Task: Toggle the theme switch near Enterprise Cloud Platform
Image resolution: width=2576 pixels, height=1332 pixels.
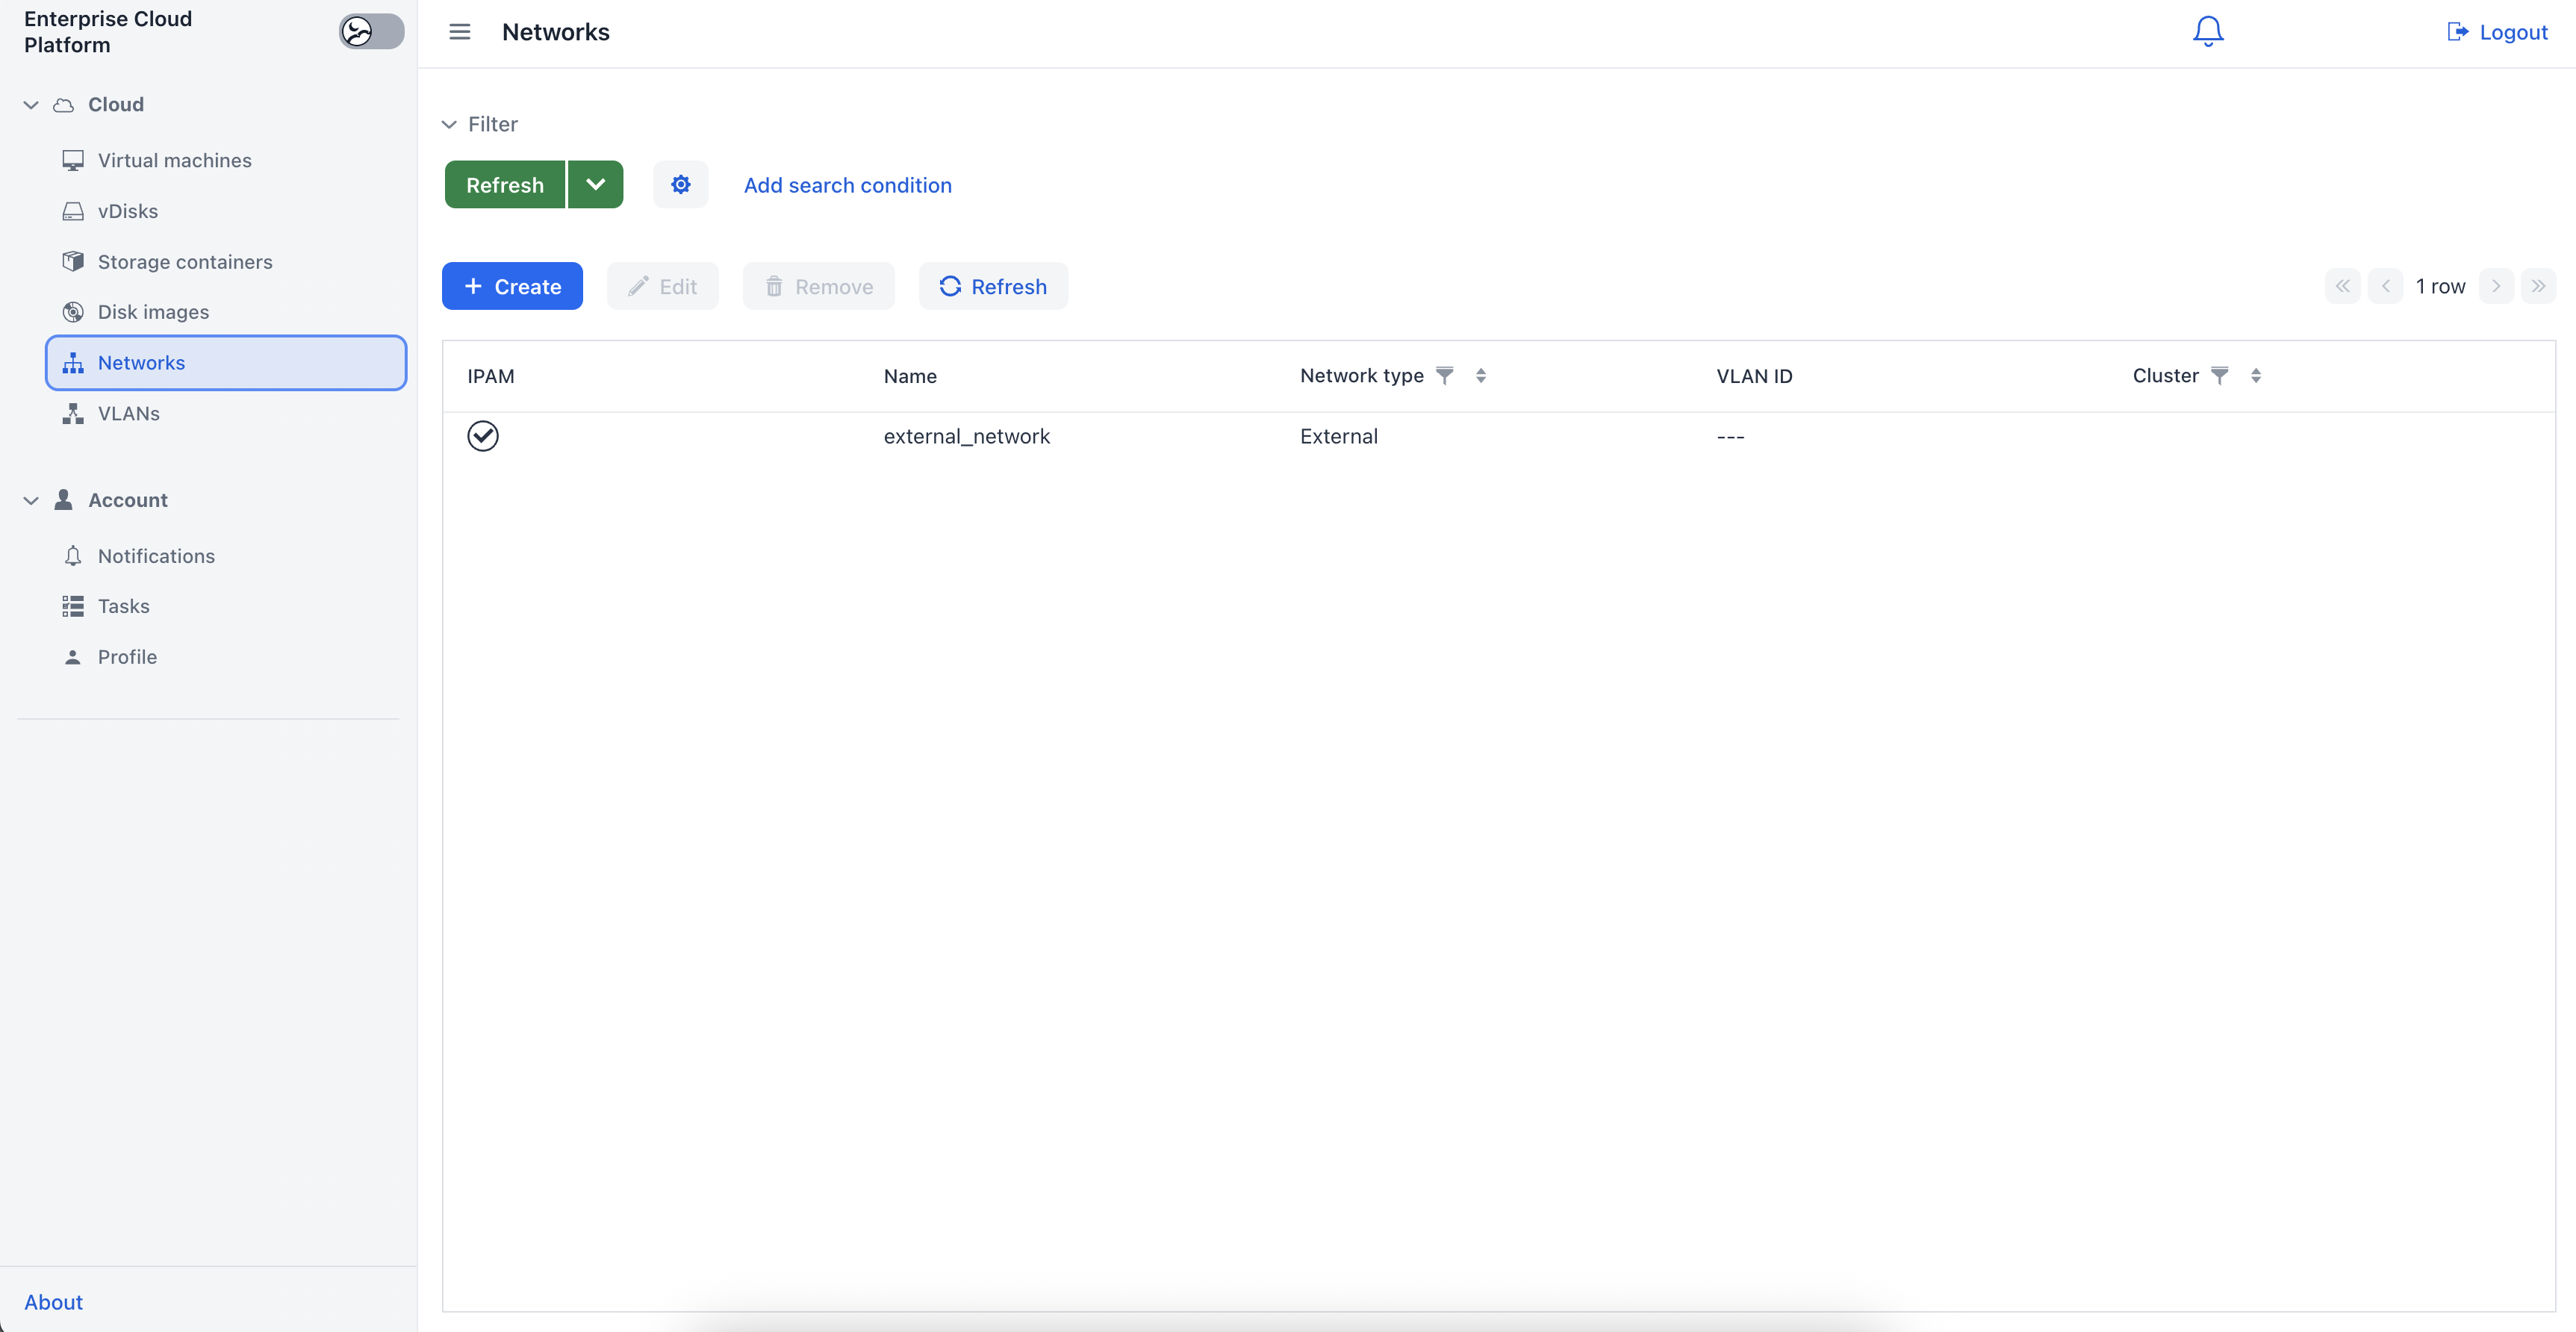Action: pyautogui.click(x=370, y=31)
